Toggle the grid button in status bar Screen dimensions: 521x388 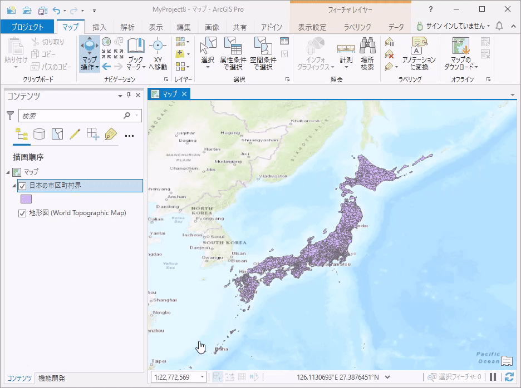[x=242, y=377]
